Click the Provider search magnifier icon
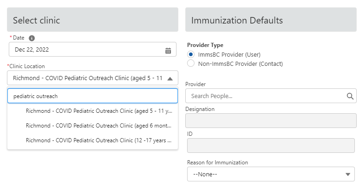This screenshot has width=359, height=186. pos(350,96)
